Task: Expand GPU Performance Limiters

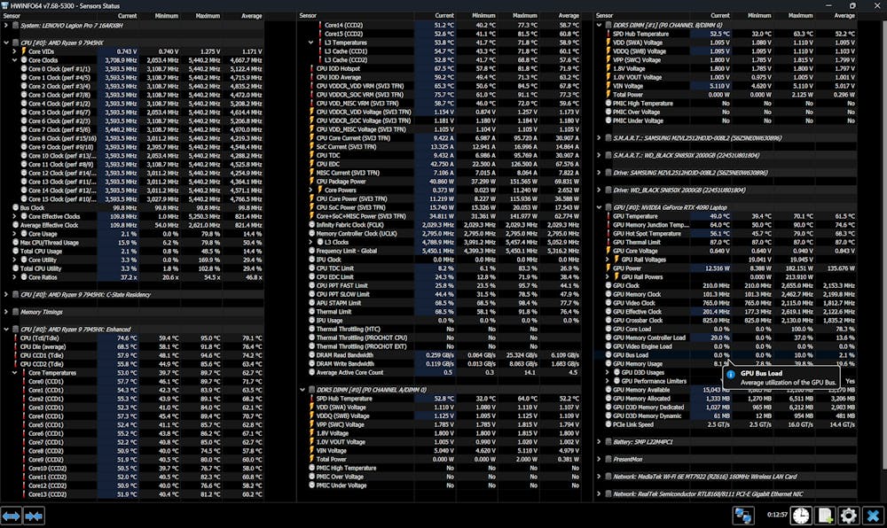Action: coord(608,381)
